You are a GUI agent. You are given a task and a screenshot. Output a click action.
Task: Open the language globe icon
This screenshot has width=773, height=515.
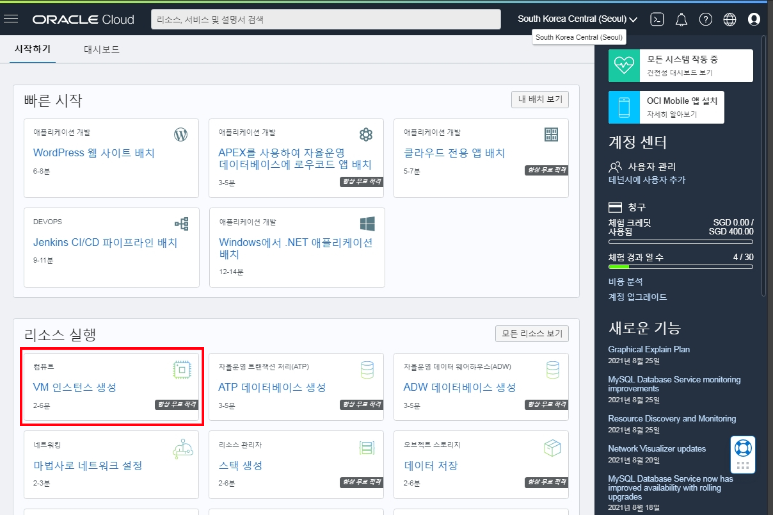pos(729,19)
